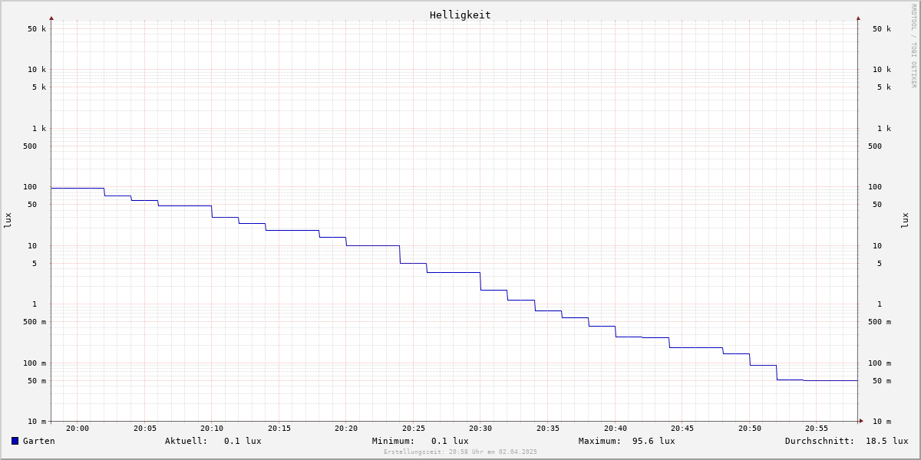Click the 20:10 time axis label
Screen dimensions: 921x460
(x=212, y=429)
